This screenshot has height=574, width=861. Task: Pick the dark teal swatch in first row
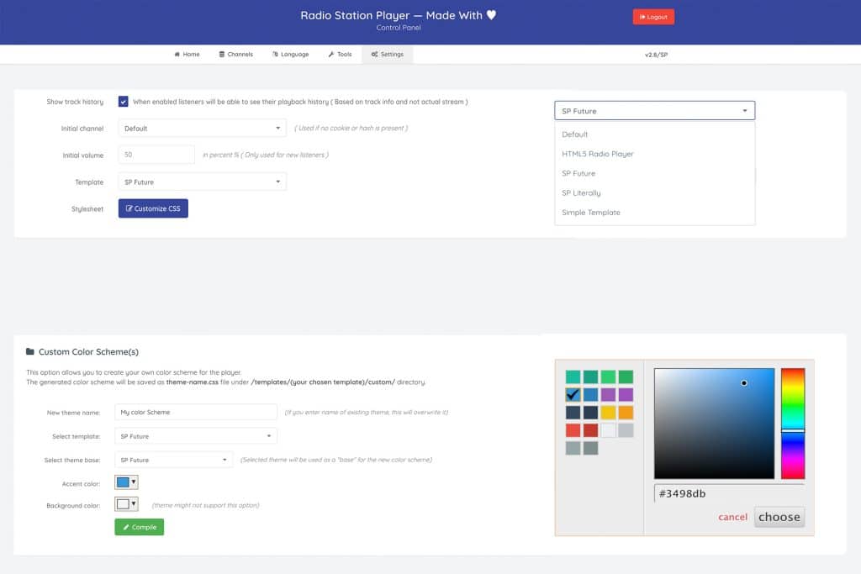pyautogui.click(x=590, y=377)
